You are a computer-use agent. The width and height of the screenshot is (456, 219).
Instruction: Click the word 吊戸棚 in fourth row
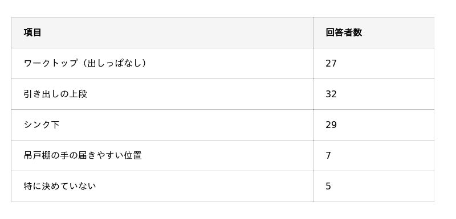(37, 156)
